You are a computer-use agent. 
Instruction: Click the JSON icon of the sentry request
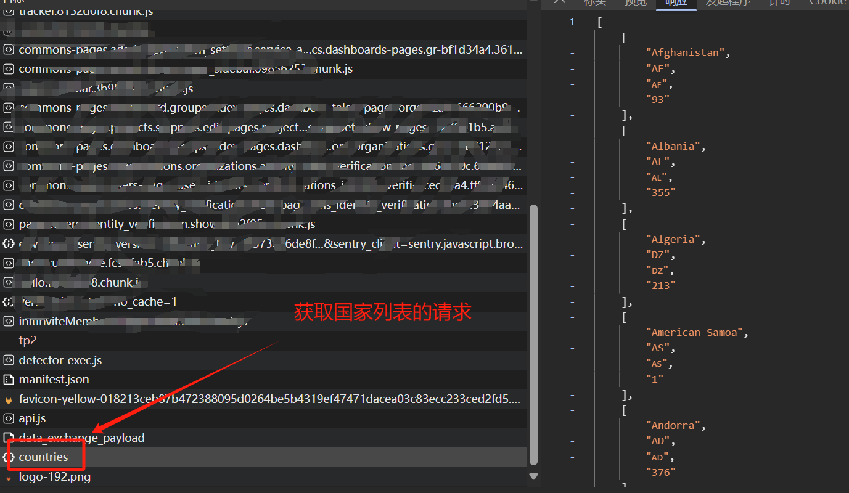pos(9,243)
